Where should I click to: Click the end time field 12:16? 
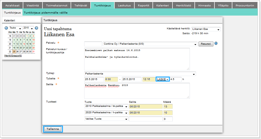149,79
